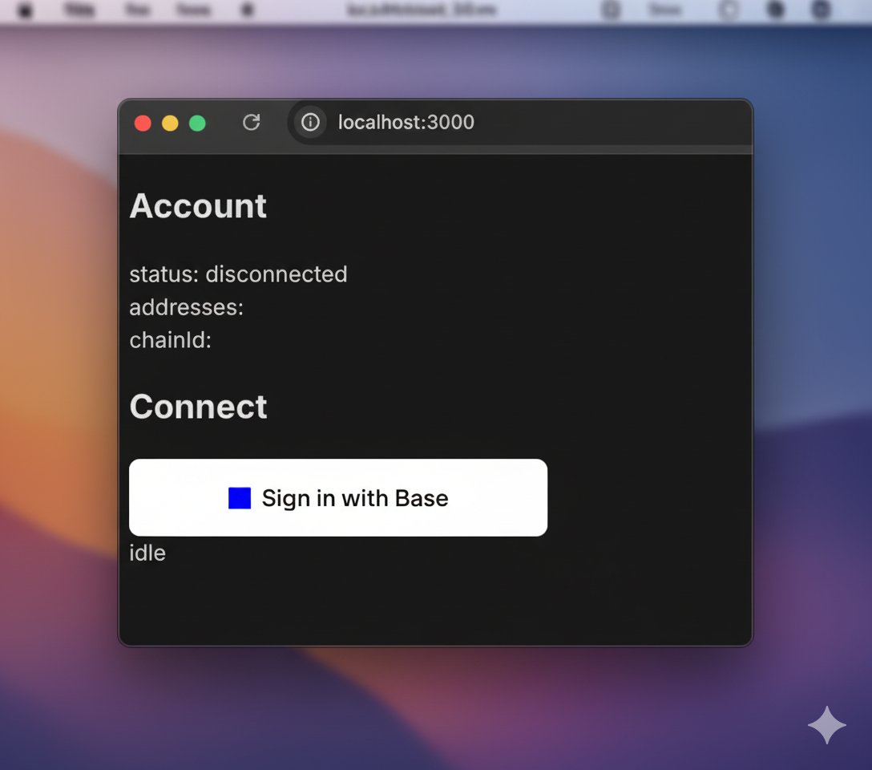Open the site info icon in address bar
Viewport: 872px width, 770px height.
(310, 123)
